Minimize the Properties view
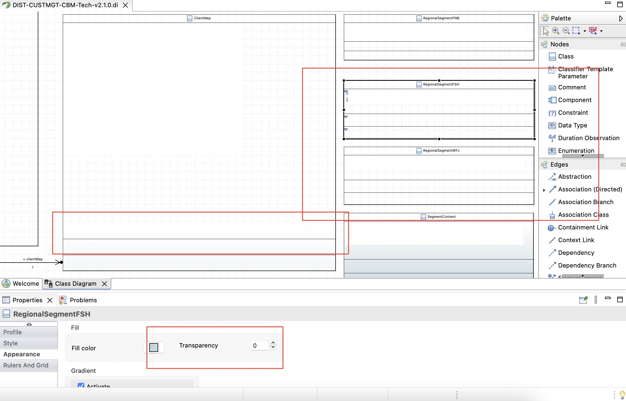 click(x=608, y=298)
